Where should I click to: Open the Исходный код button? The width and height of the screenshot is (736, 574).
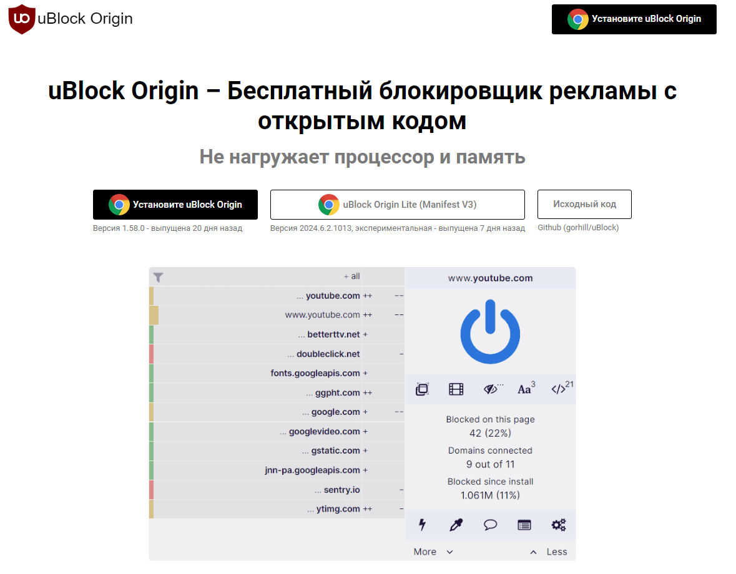coord(584,204)
